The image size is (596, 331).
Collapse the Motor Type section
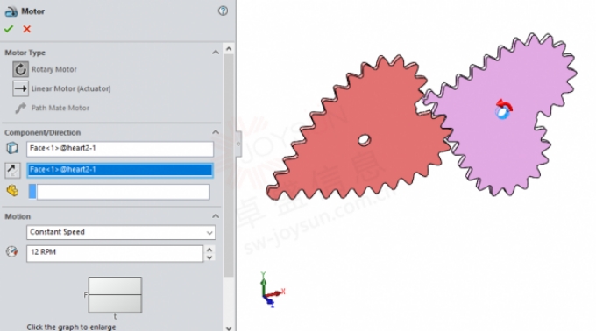[216, 52]
